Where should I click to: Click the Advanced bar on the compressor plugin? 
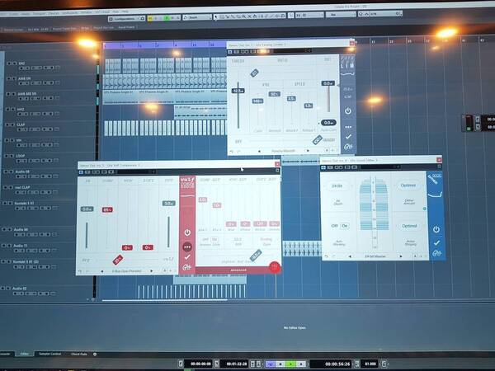coord(238,270)
